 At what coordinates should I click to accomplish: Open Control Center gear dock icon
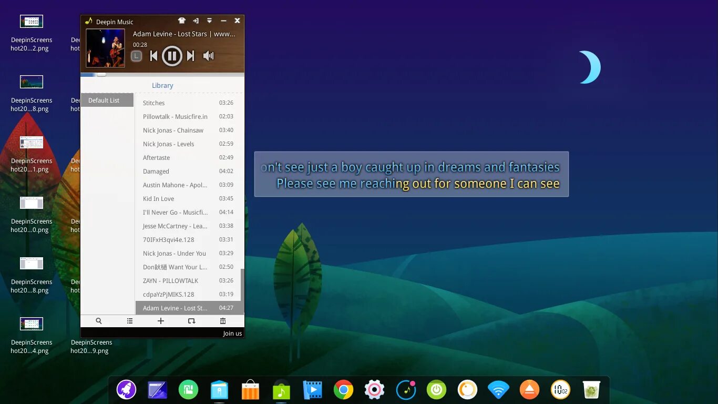[x=374, y=390]
